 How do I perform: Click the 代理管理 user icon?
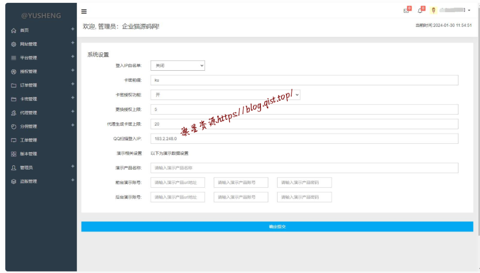click(14, 113)
